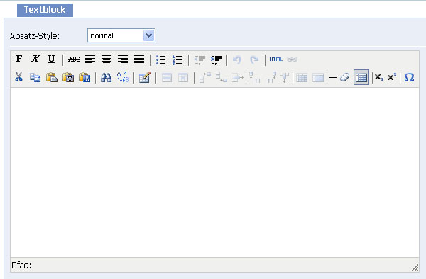Open table cell properties
Viewport: 426px width, 279px height.
pyautogui.click(x=183, y=78)
